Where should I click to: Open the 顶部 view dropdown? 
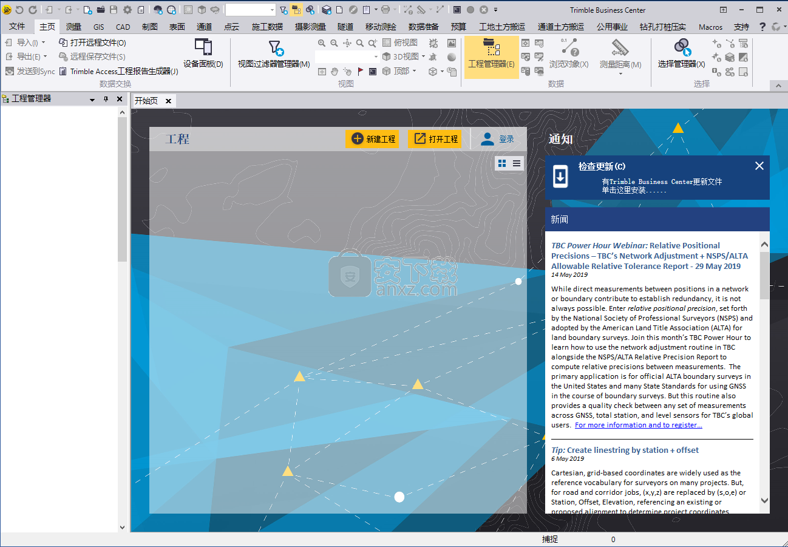(414, 71)
